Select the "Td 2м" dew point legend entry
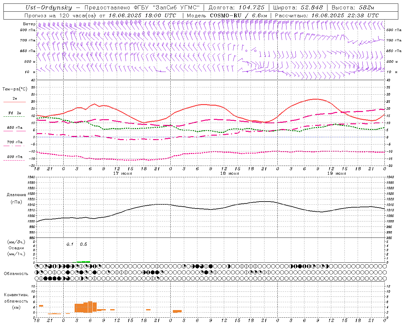The image size is (403, 323). 15,113
